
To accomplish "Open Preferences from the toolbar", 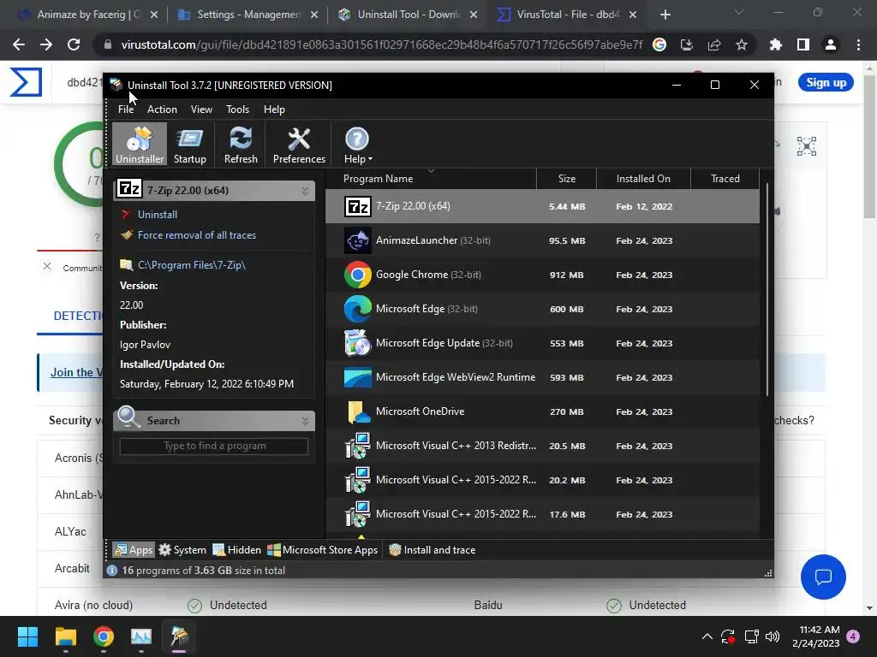I will (x=299, y=145).
